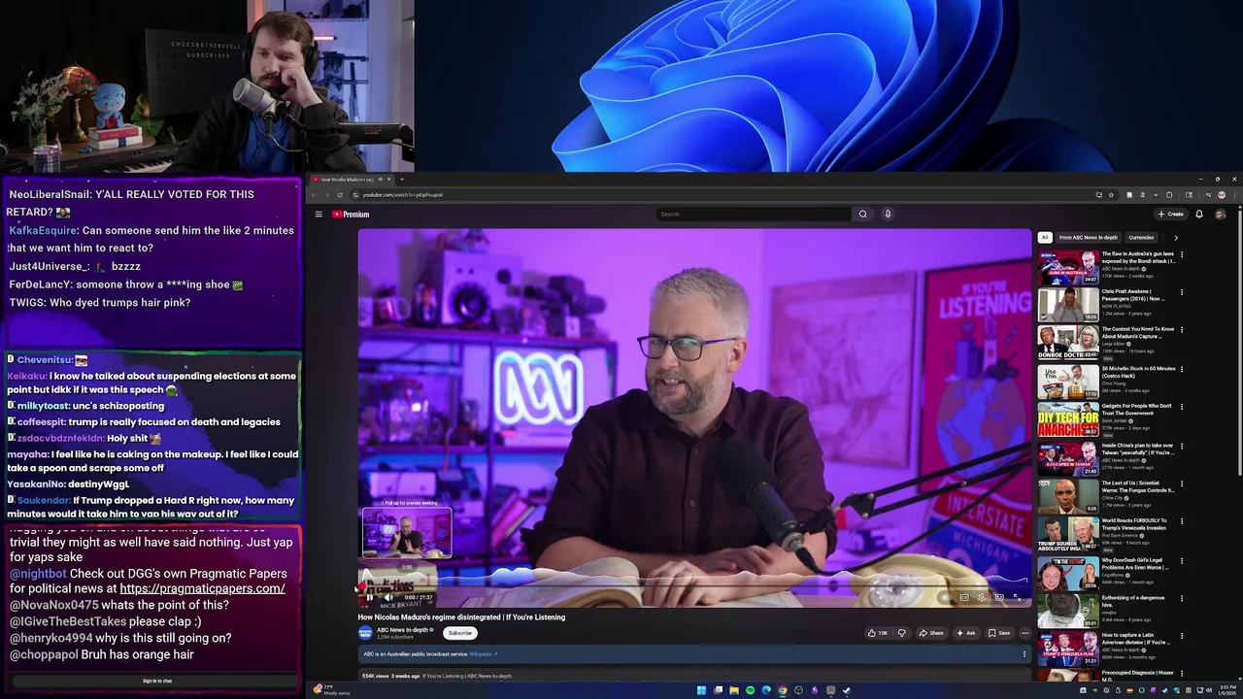Open the Windows Start menu
This screenshot has height=699, width=1243.
tap(701, 690)
